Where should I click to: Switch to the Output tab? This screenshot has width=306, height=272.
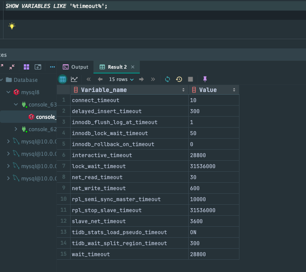coord(75,67)
